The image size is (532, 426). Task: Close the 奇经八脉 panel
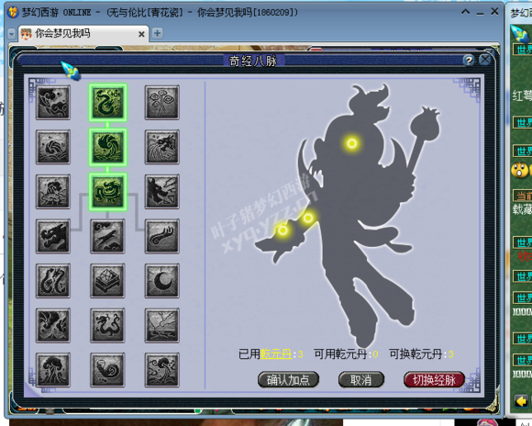click(485, 60)
